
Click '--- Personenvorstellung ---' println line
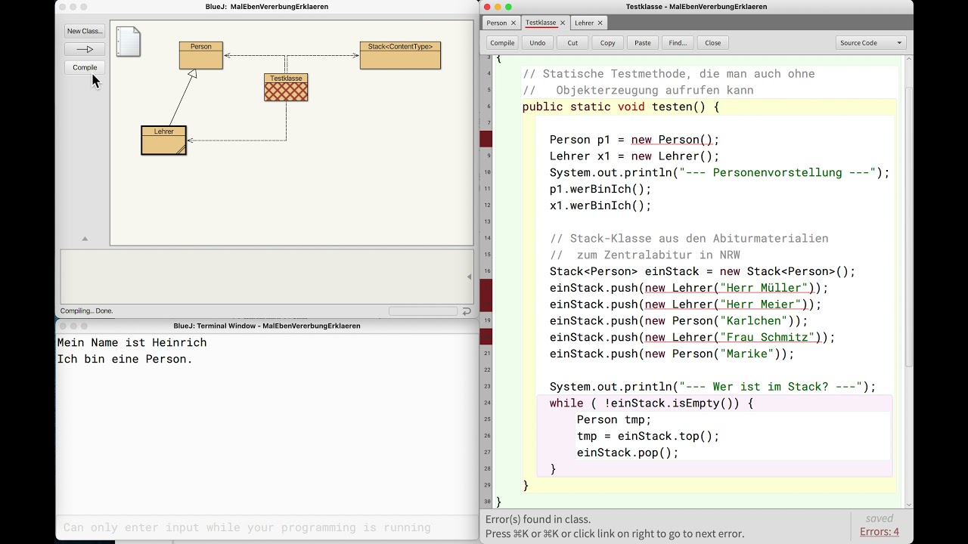(719, 172)
